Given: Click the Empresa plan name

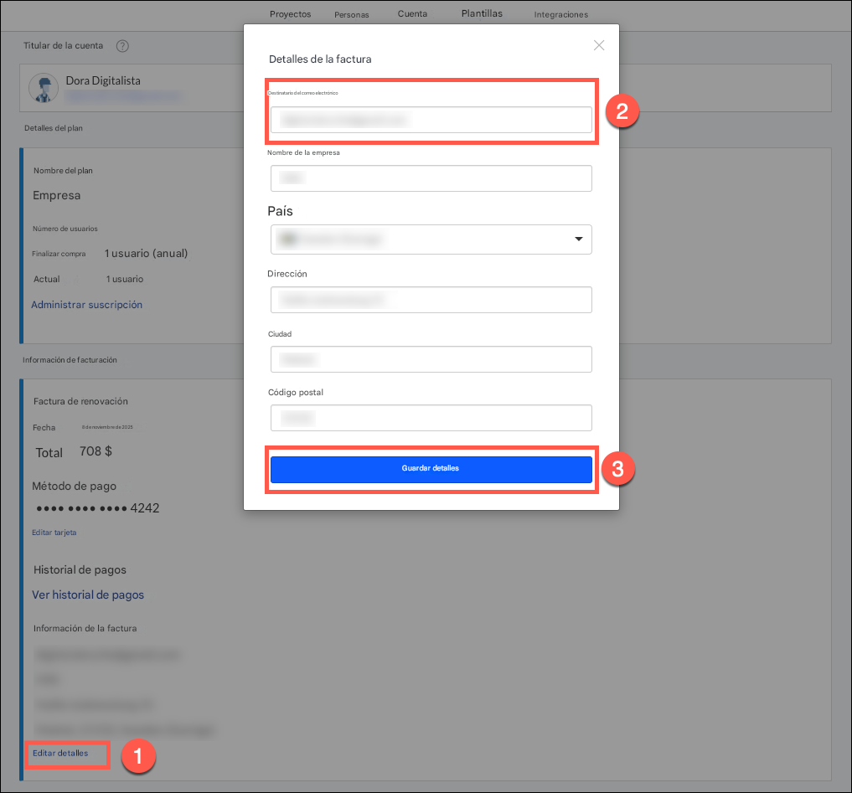Looking at the screenshot, I should click(x=56, y=196).
